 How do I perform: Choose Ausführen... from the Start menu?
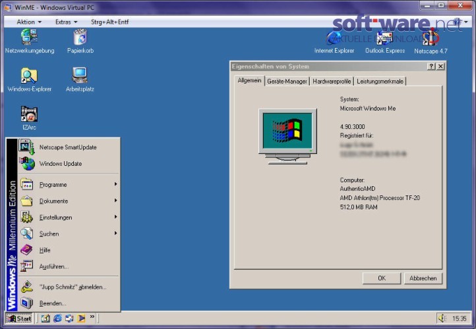coord(69,266)
